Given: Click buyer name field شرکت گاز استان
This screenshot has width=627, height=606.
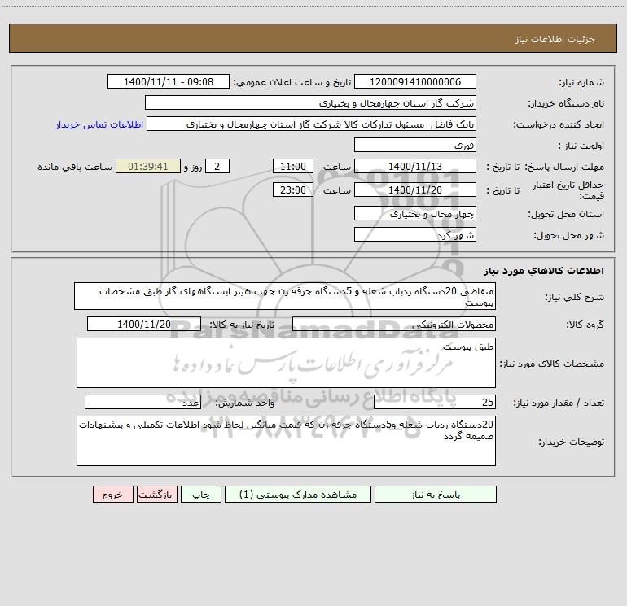Looking at the screenshot, I should tap(310, 102).
